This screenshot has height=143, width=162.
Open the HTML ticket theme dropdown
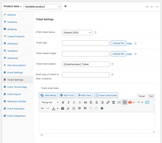[x=77, y=32]
